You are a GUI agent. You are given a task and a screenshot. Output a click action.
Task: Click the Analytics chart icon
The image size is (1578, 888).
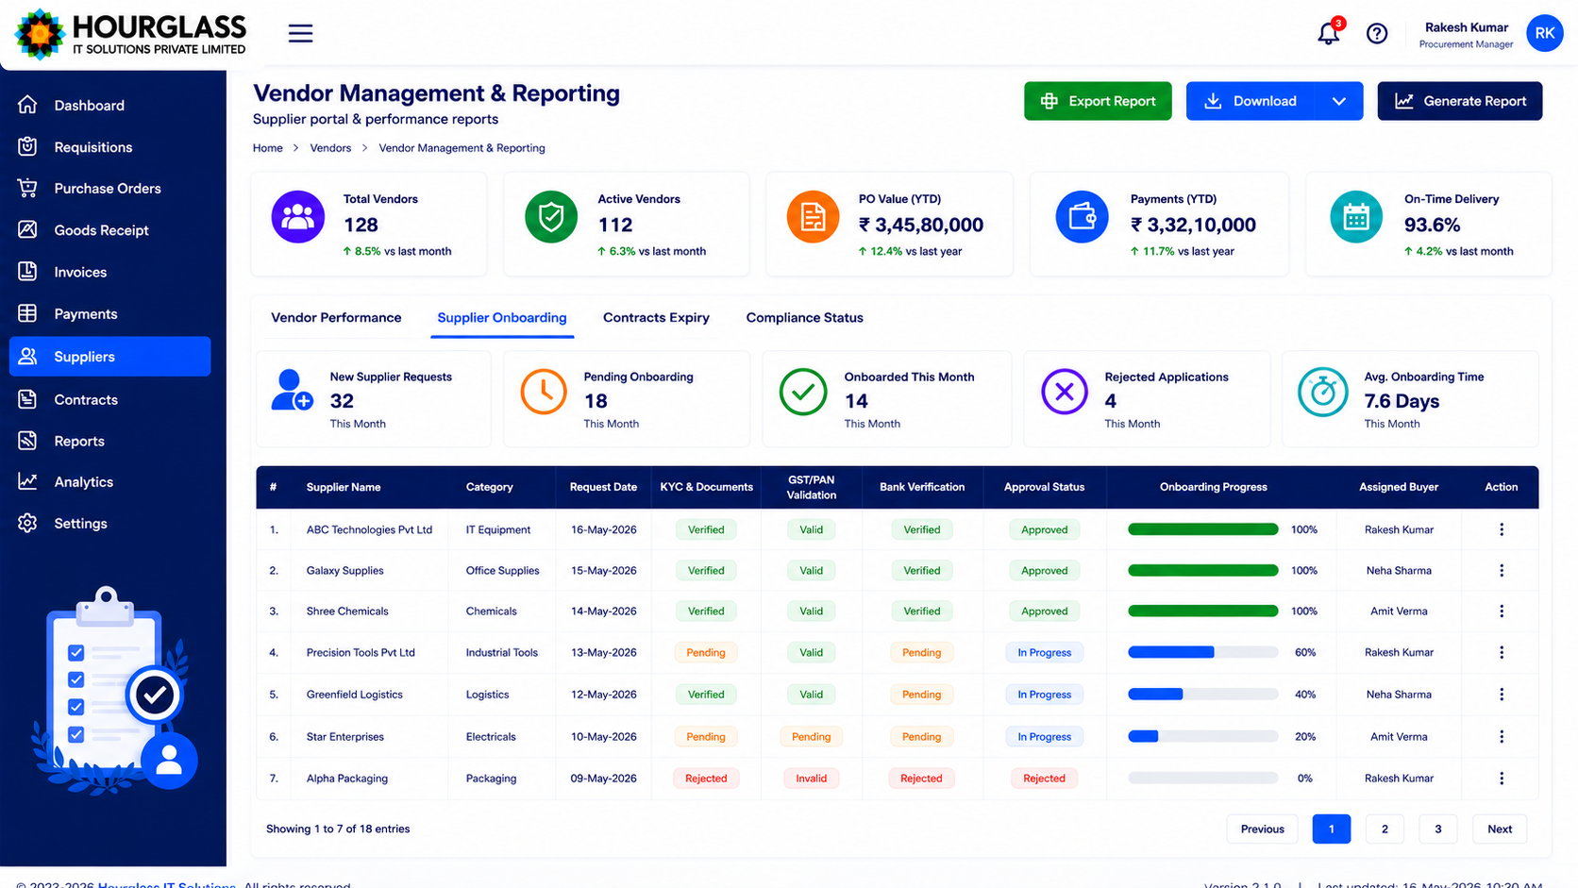(x=27, y=481)
